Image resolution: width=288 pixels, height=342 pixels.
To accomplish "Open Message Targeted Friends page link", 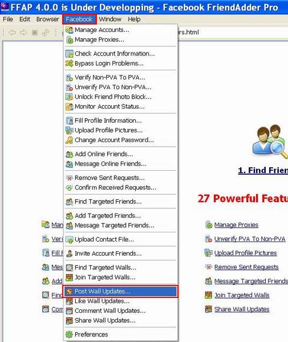I will 251,281.
